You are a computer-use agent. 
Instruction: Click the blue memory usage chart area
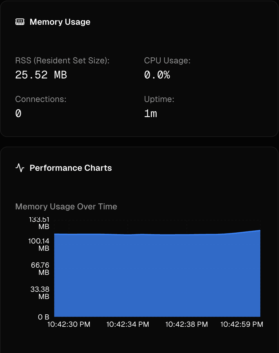(157, 275)
